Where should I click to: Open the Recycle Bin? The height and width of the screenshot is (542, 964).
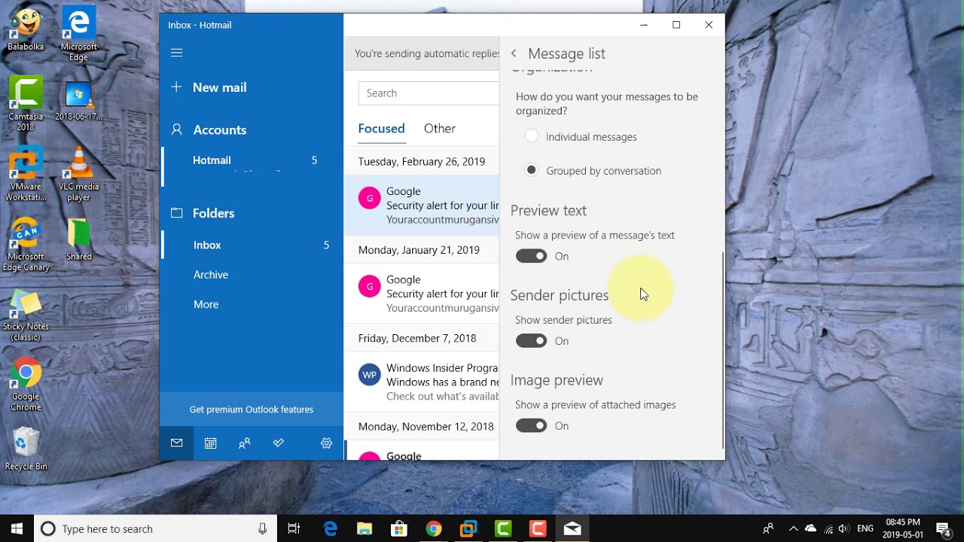point(26,449)
